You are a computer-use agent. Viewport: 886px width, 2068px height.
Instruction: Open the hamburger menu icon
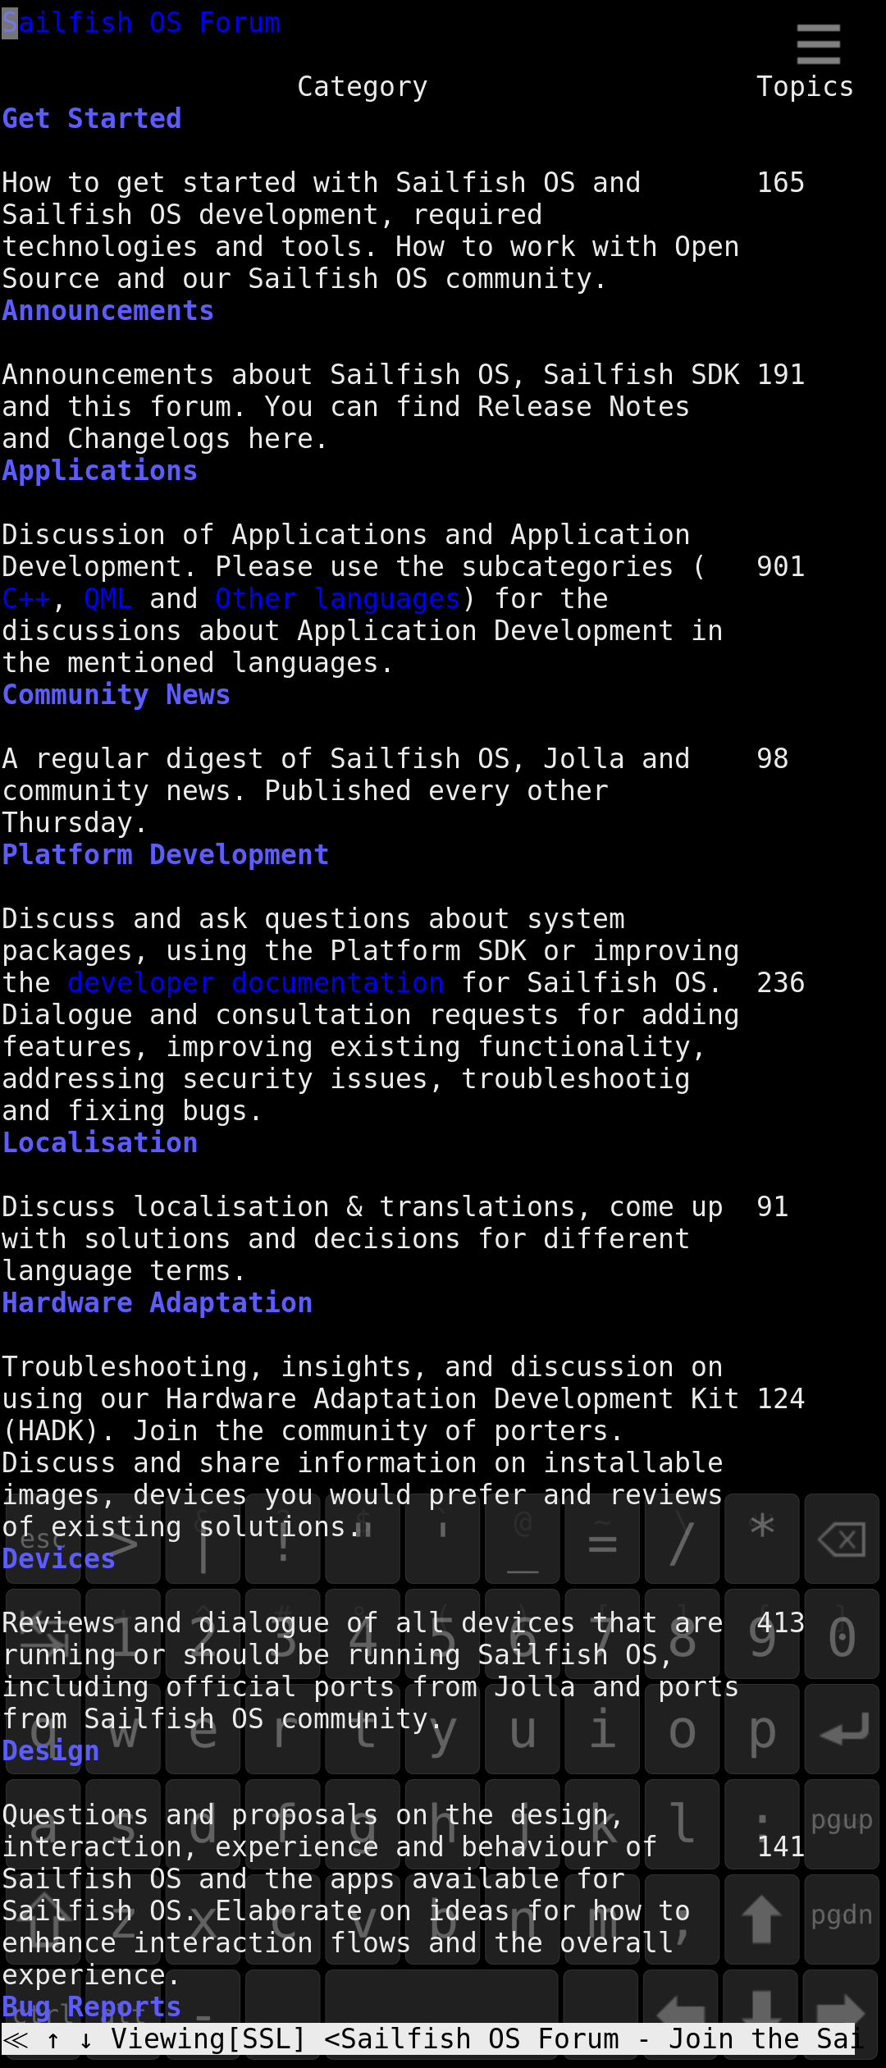pyautogui.click(x=818, y=43)
